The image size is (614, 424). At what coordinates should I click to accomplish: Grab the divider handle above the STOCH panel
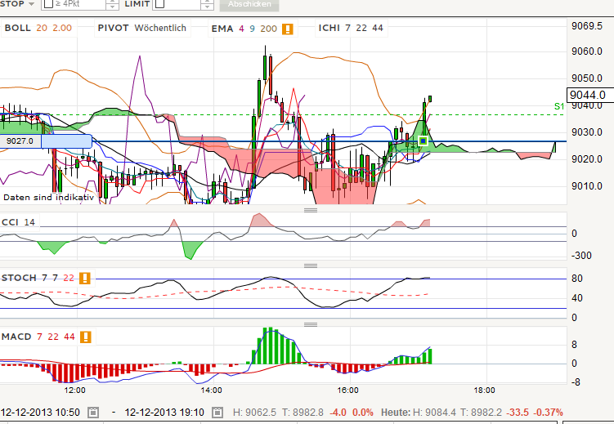[311, 266]
